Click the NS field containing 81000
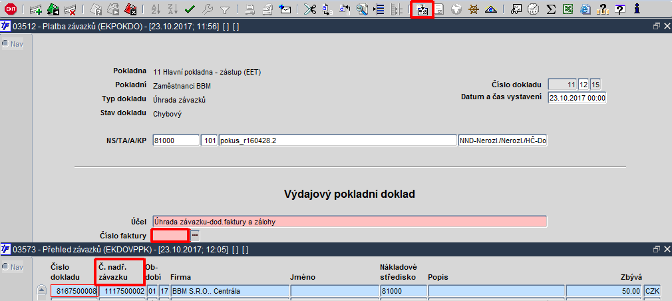Image resolution: width=672 pixels, height=301 pixels. click(176, 141)
